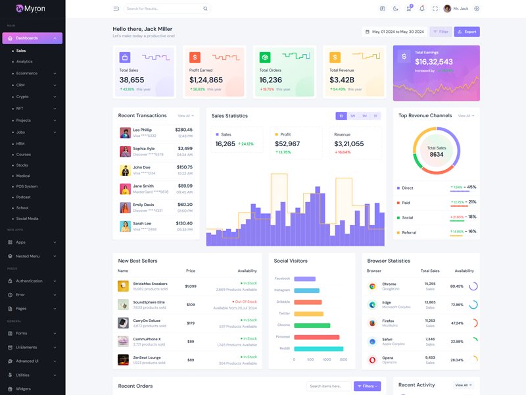Click the Export button

(x=467, y=32)
